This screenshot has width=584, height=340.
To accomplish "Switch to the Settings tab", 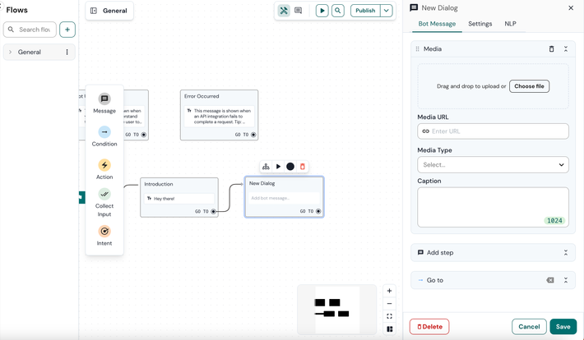I will pos(480,24).
